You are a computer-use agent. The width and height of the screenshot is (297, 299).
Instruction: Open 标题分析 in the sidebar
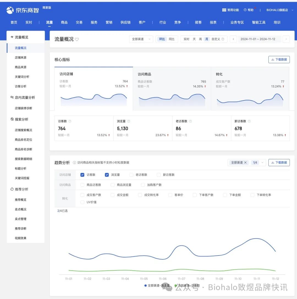21,169
